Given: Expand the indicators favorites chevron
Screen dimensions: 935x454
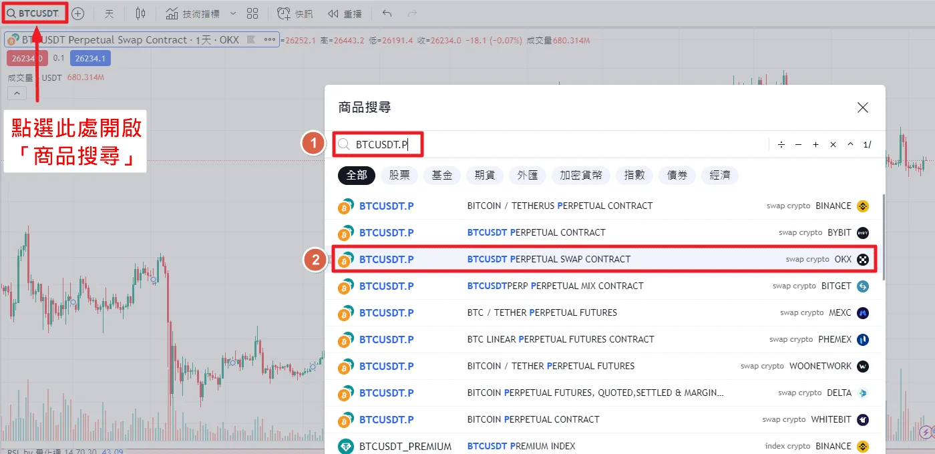Looking at the screenshot, I should 232,13.
